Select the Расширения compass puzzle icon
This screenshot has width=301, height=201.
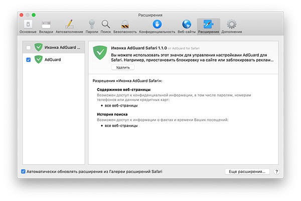[x=209, y=24]
